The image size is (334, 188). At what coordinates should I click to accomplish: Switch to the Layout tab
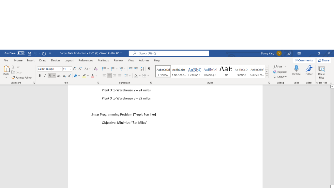(x=69, y=60)
